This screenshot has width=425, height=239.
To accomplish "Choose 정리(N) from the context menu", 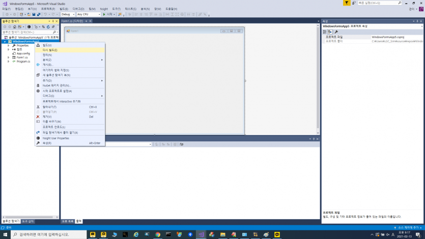I will (70, 55).
